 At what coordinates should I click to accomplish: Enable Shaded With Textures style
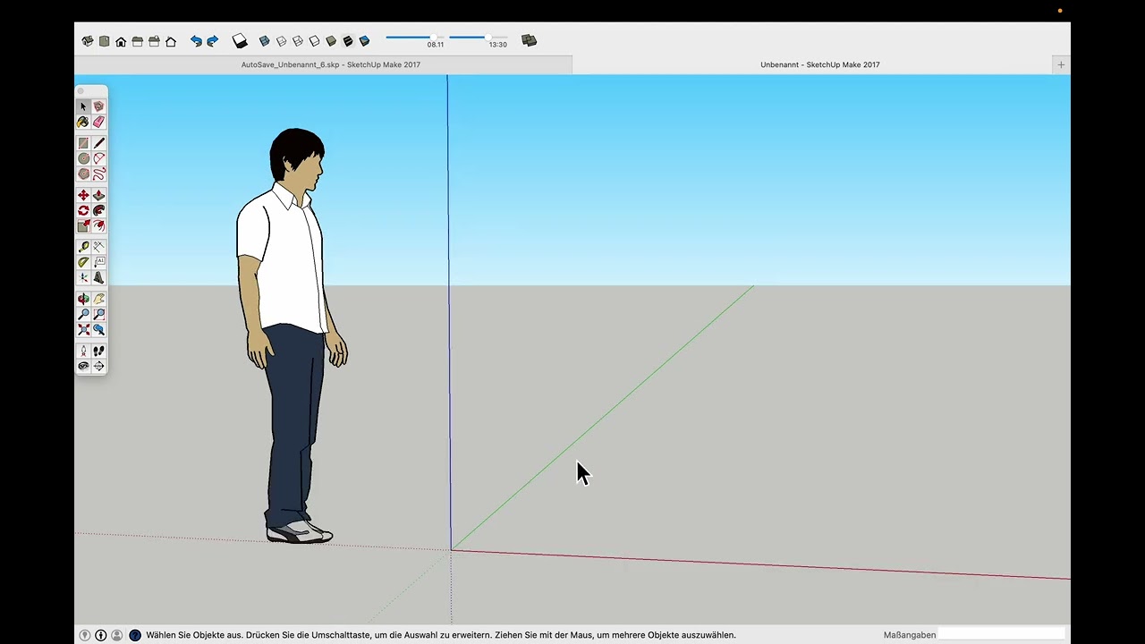pyautogui.click(x=348, y=41)
